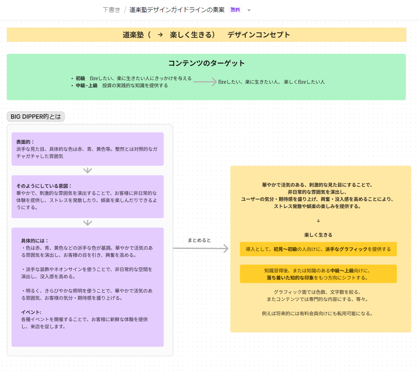Select the long arrow connector under まとめると
This screenshot has width=419, height=371.
[x=201, y=248]
